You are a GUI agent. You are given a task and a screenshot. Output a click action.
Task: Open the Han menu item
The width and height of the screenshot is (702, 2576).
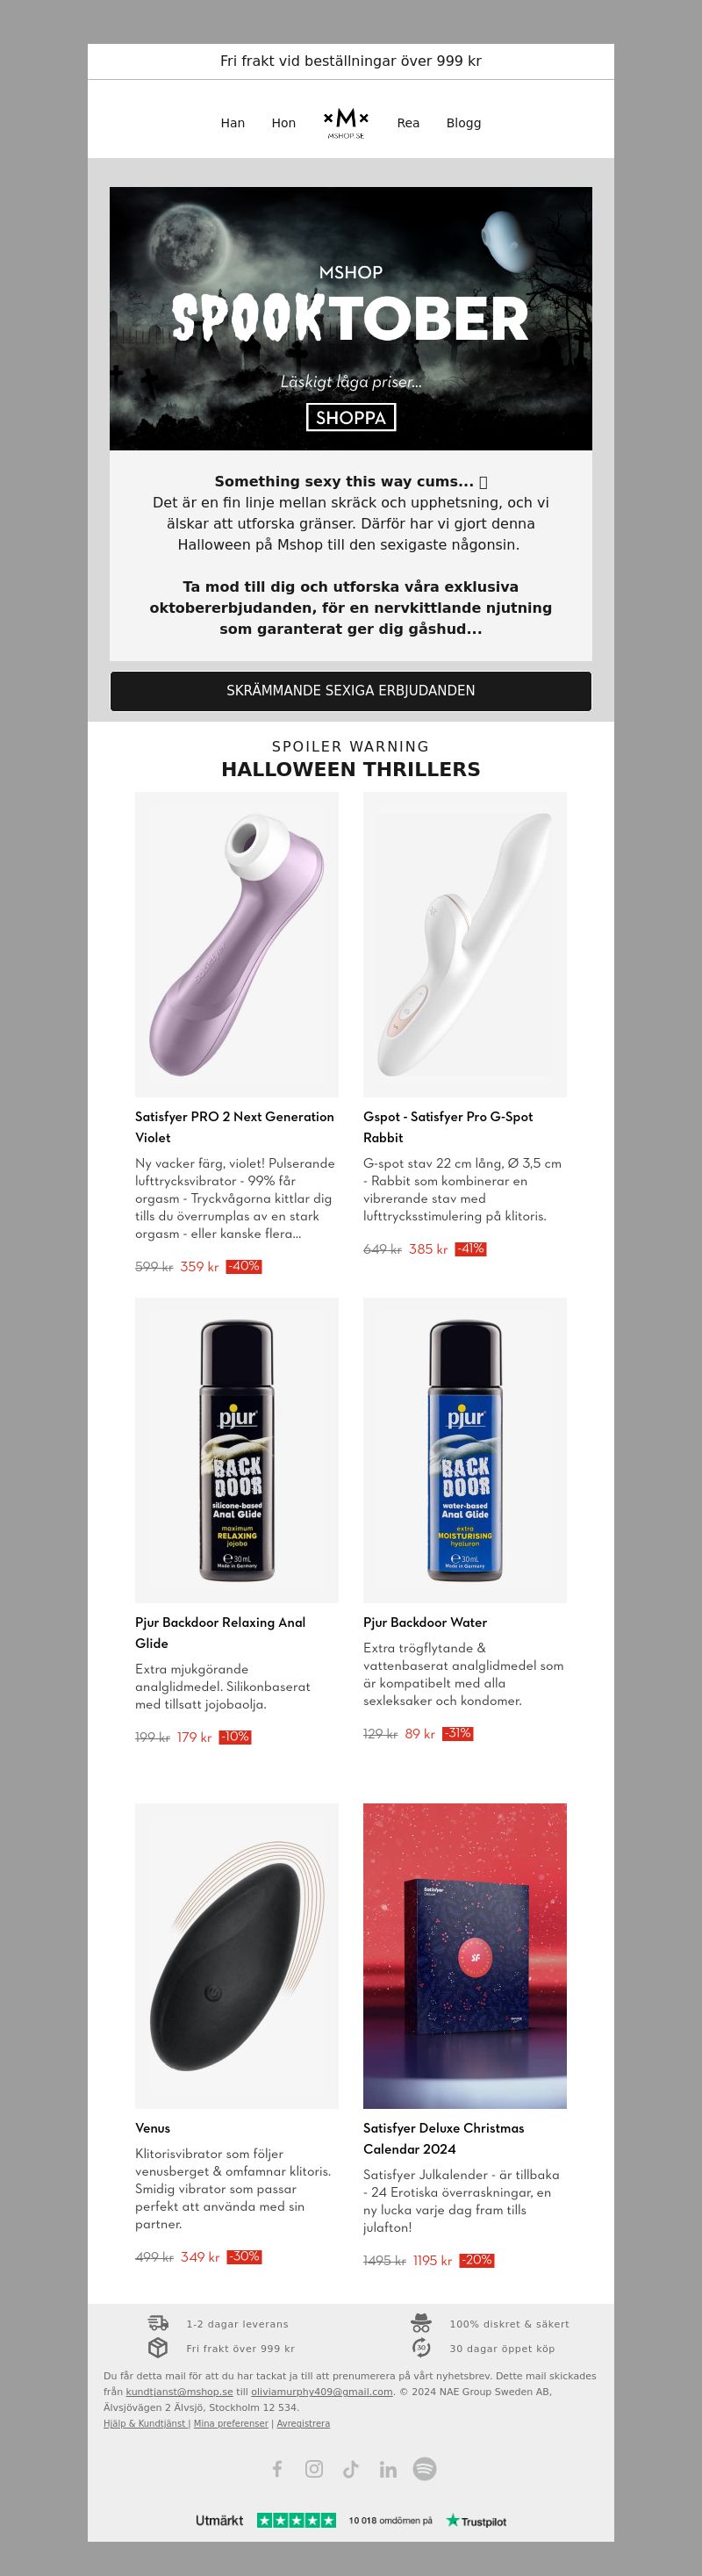[233, 123]
